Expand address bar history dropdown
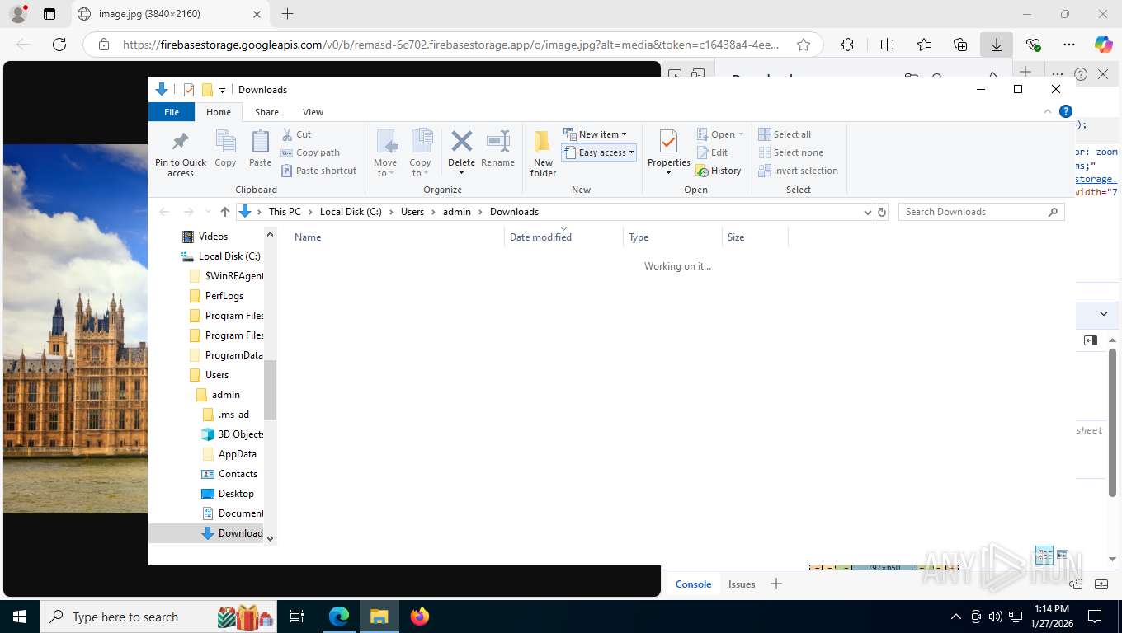The width and height of the screenshot is (1122, 633). [867, 212]
